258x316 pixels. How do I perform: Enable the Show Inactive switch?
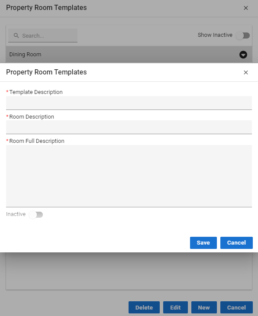tap(243, 35)
